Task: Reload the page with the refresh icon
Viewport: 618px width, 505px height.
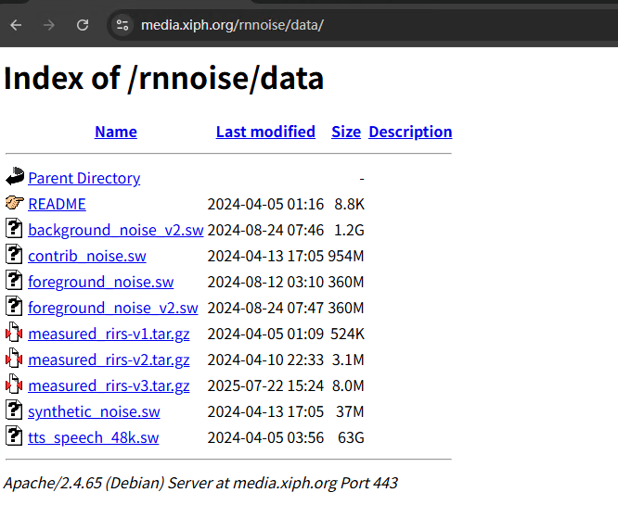Action: [x=83, y=25]
